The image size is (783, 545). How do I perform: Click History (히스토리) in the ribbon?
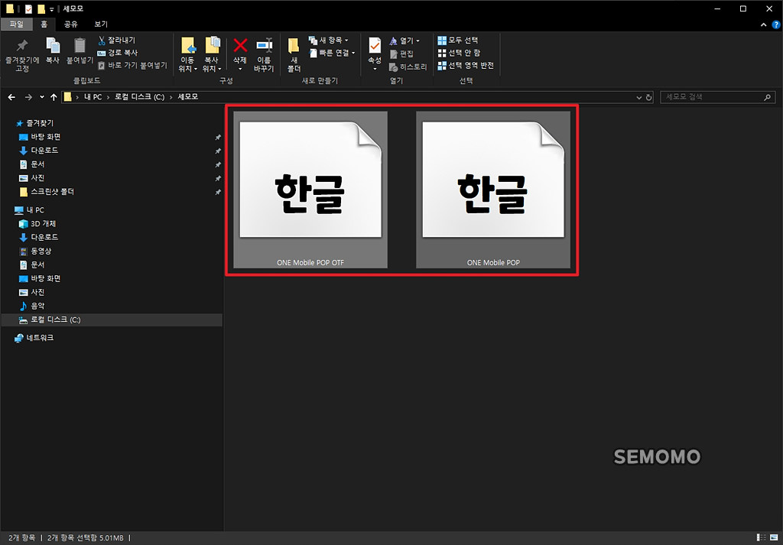408,67
